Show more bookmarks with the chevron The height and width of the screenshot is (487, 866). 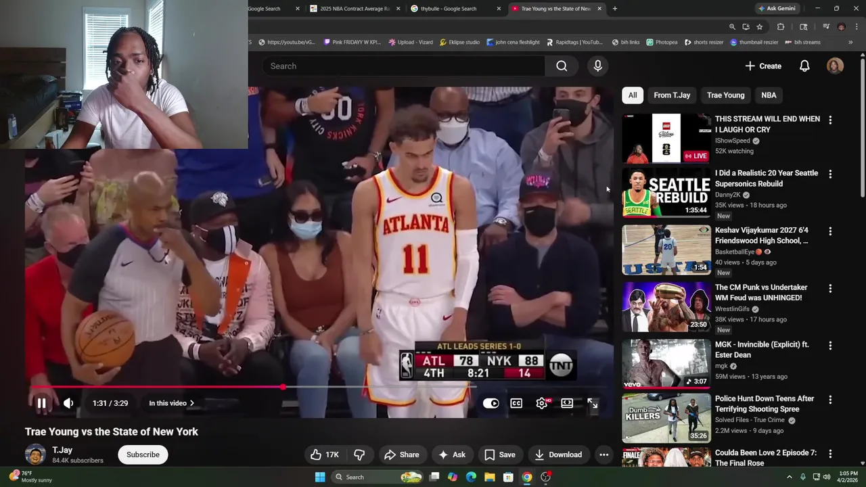(850, 42)
